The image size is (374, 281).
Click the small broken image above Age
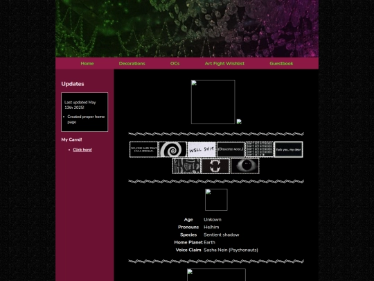tap(216, 200)
